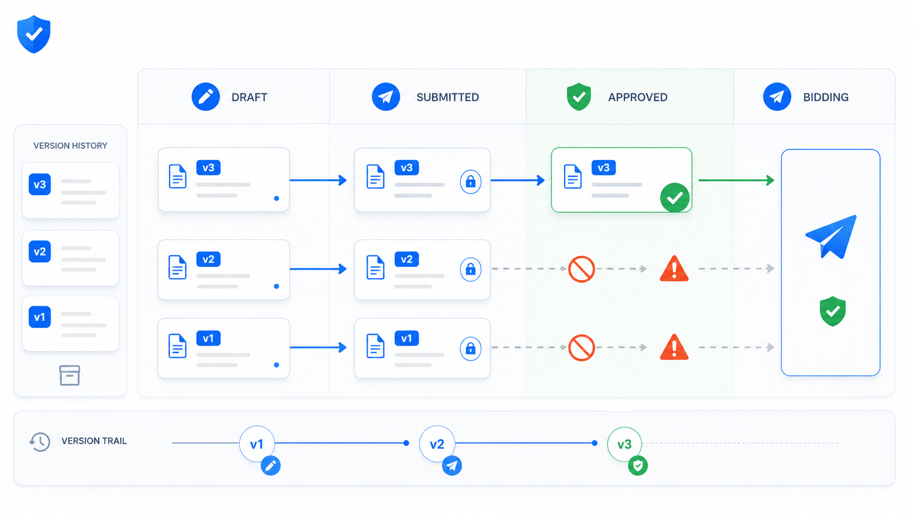This screenshot has height=514, width=913.
Task: Select the v1 node on the version trail
Action: click(257, 444)
